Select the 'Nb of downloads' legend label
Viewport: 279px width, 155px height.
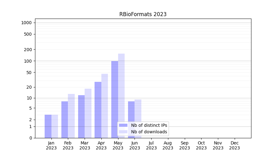149,132
